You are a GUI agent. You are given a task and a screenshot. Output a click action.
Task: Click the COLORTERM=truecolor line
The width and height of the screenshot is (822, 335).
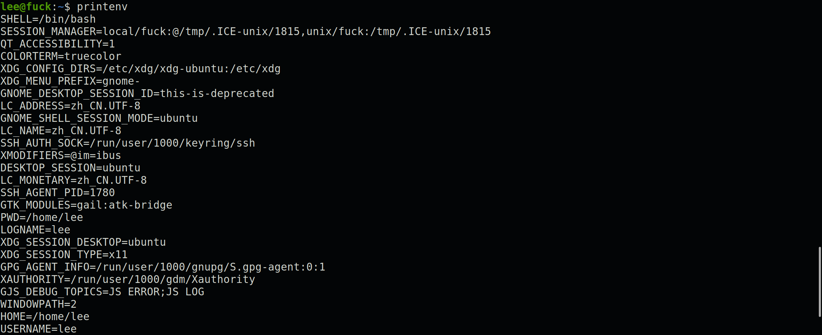point(61,56)
